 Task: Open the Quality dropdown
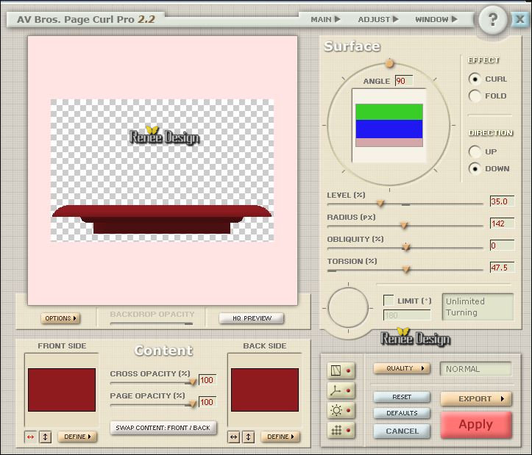(x=402, y=368)
